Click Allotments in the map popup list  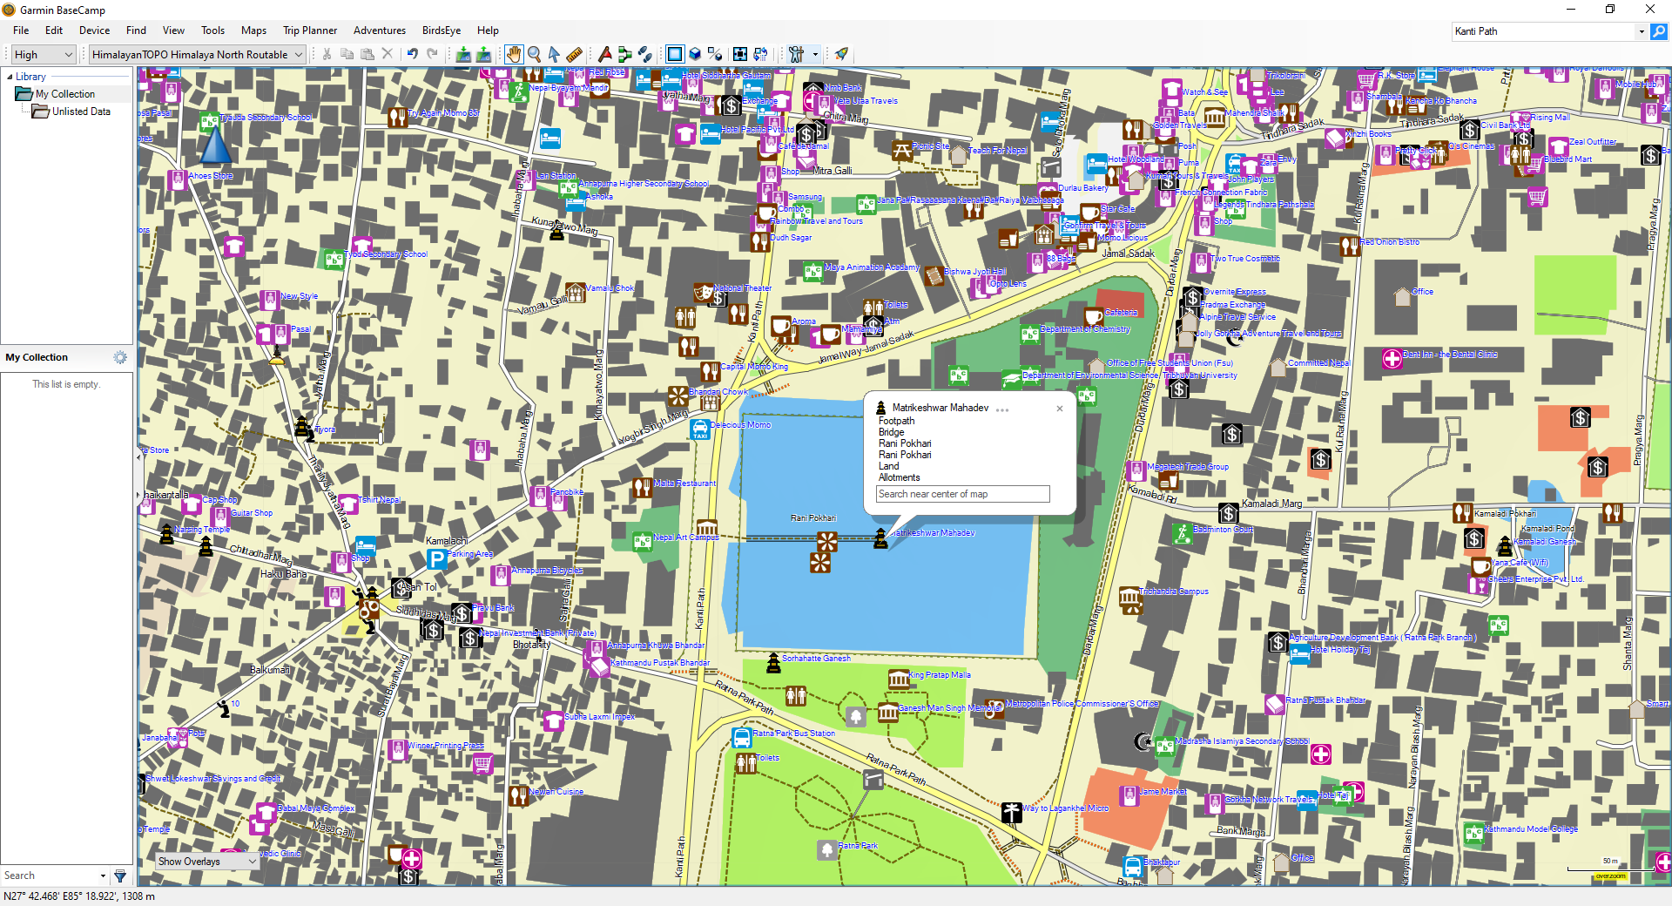point(899,477)
